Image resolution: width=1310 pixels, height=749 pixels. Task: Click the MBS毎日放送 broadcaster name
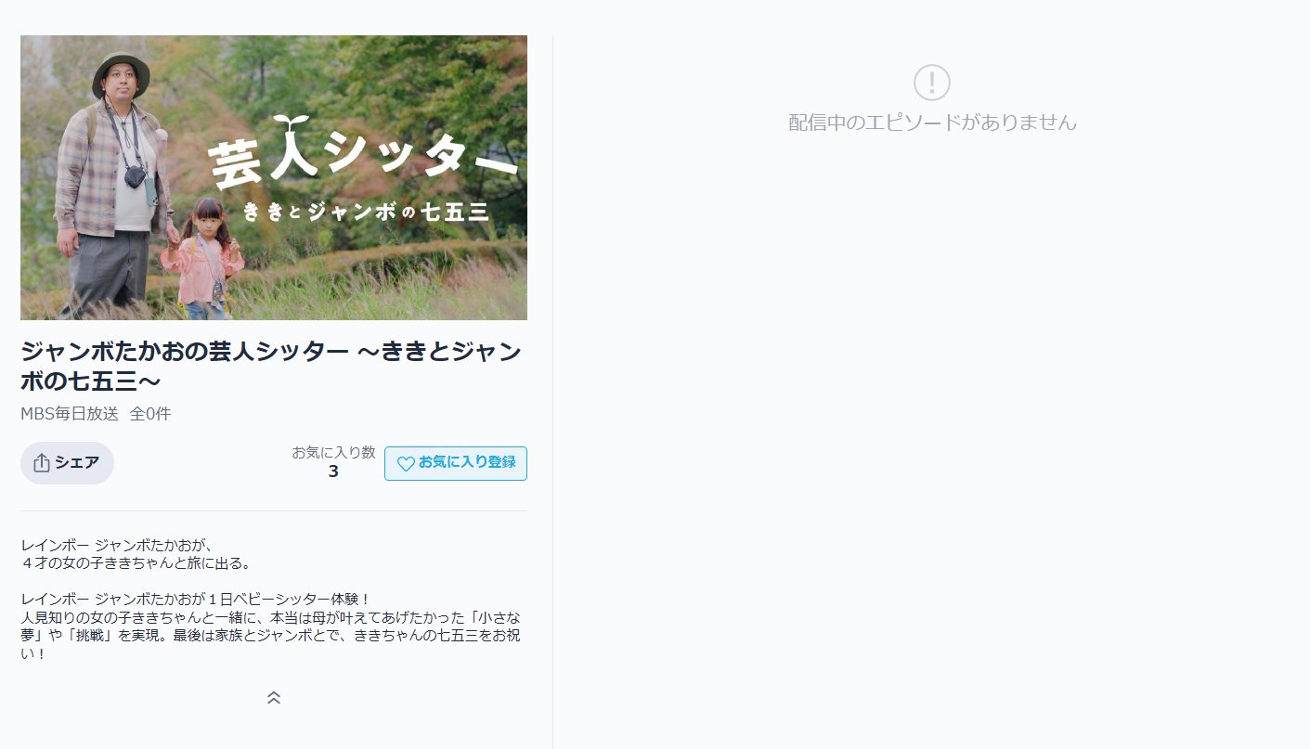(x=70, y=414)
